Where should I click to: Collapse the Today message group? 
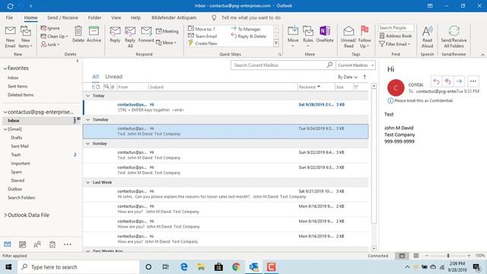tap(88, 96)
